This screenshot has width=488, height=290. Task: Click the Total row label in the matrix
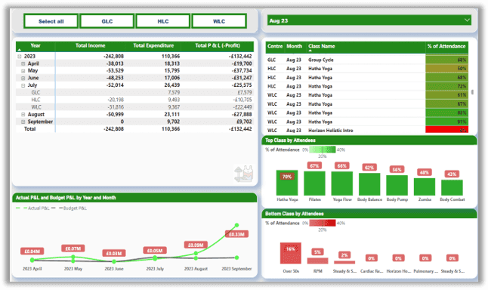(30, 129)
